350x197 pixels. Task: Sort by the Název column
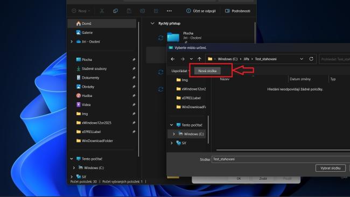pyautogui.click(x=225, y=79)
